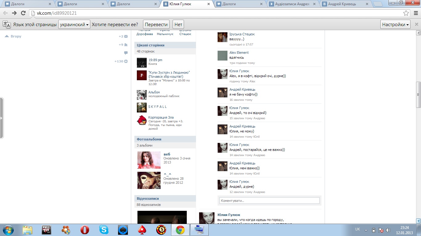Viewport: 421px width, 236px height.
Task: Bookmark page with star icon
Action: (x=406, y=13)
